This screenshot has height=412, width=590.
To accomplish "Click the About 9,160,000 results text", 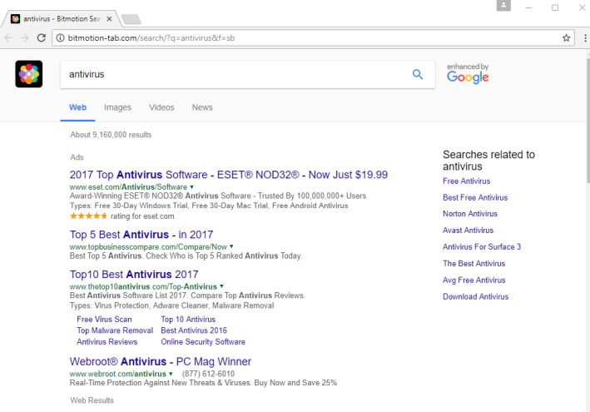I will coord(111,135).
